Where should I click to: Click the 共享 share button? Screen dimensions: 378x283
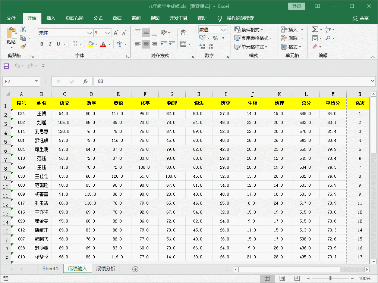coord(360,18)
